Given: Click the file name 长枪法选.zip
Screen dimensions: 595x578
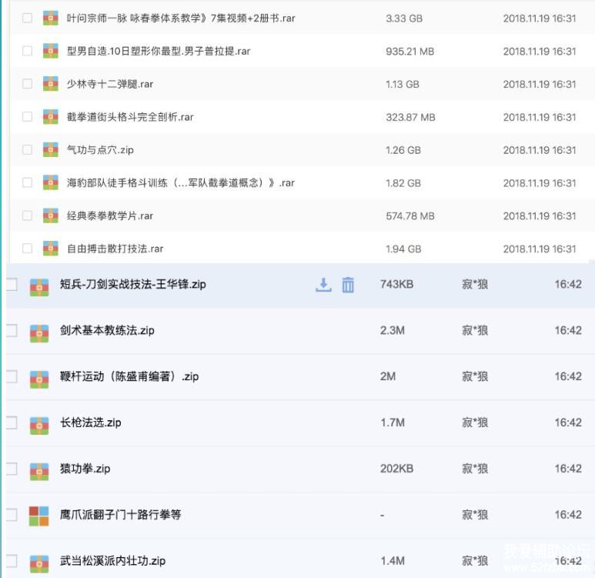Looking at the screenshot, I should coord(91,423).
